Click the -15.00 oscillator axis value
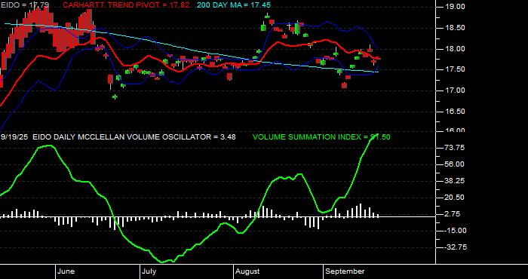528x279 pixels. point(455,231)
